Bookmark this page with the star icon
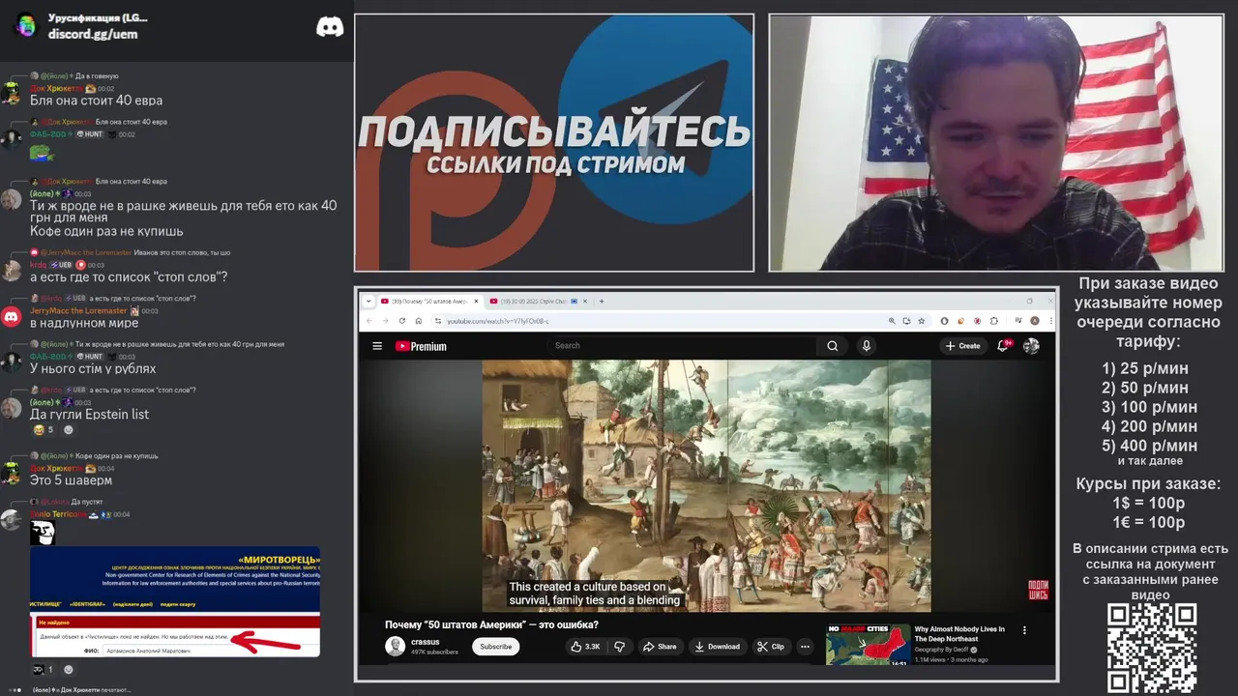The height and width of the screenshot is (696, 1238). tap(922, 321)
